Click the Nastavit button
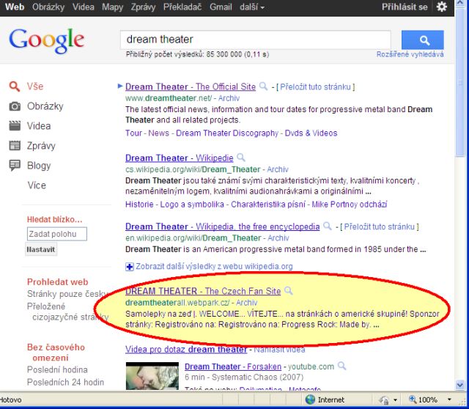The height and width of the screenshot is (409, 469). [x=41, y=249]
